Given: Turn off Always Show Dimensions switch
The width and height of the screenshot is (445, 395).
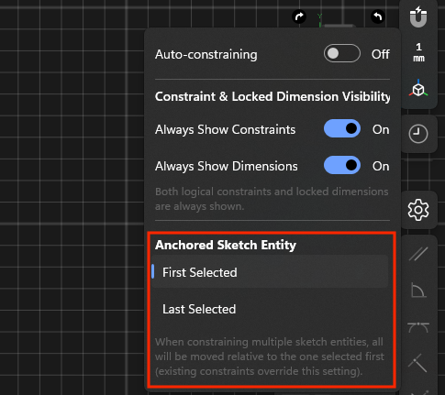Looking at the screenshot, I should click(x=342, y=165).
